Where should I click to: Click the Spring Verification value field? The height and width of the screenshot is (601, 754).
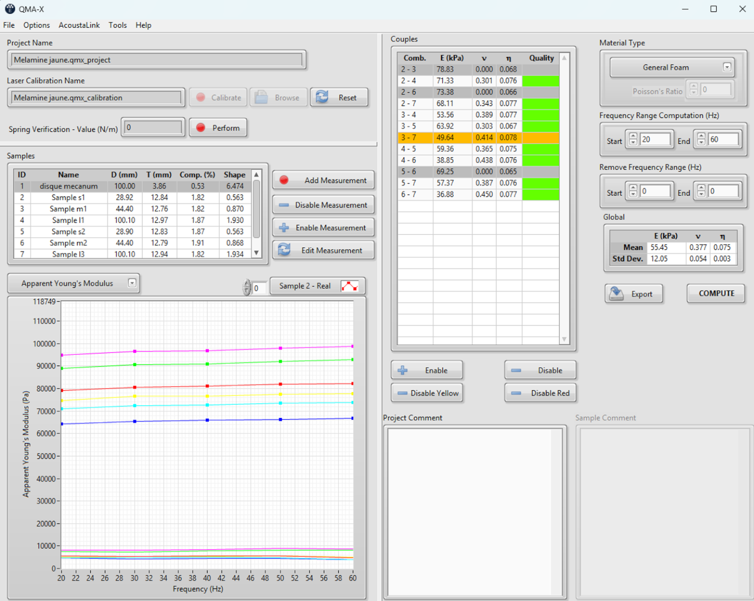(x=153, y=127)
